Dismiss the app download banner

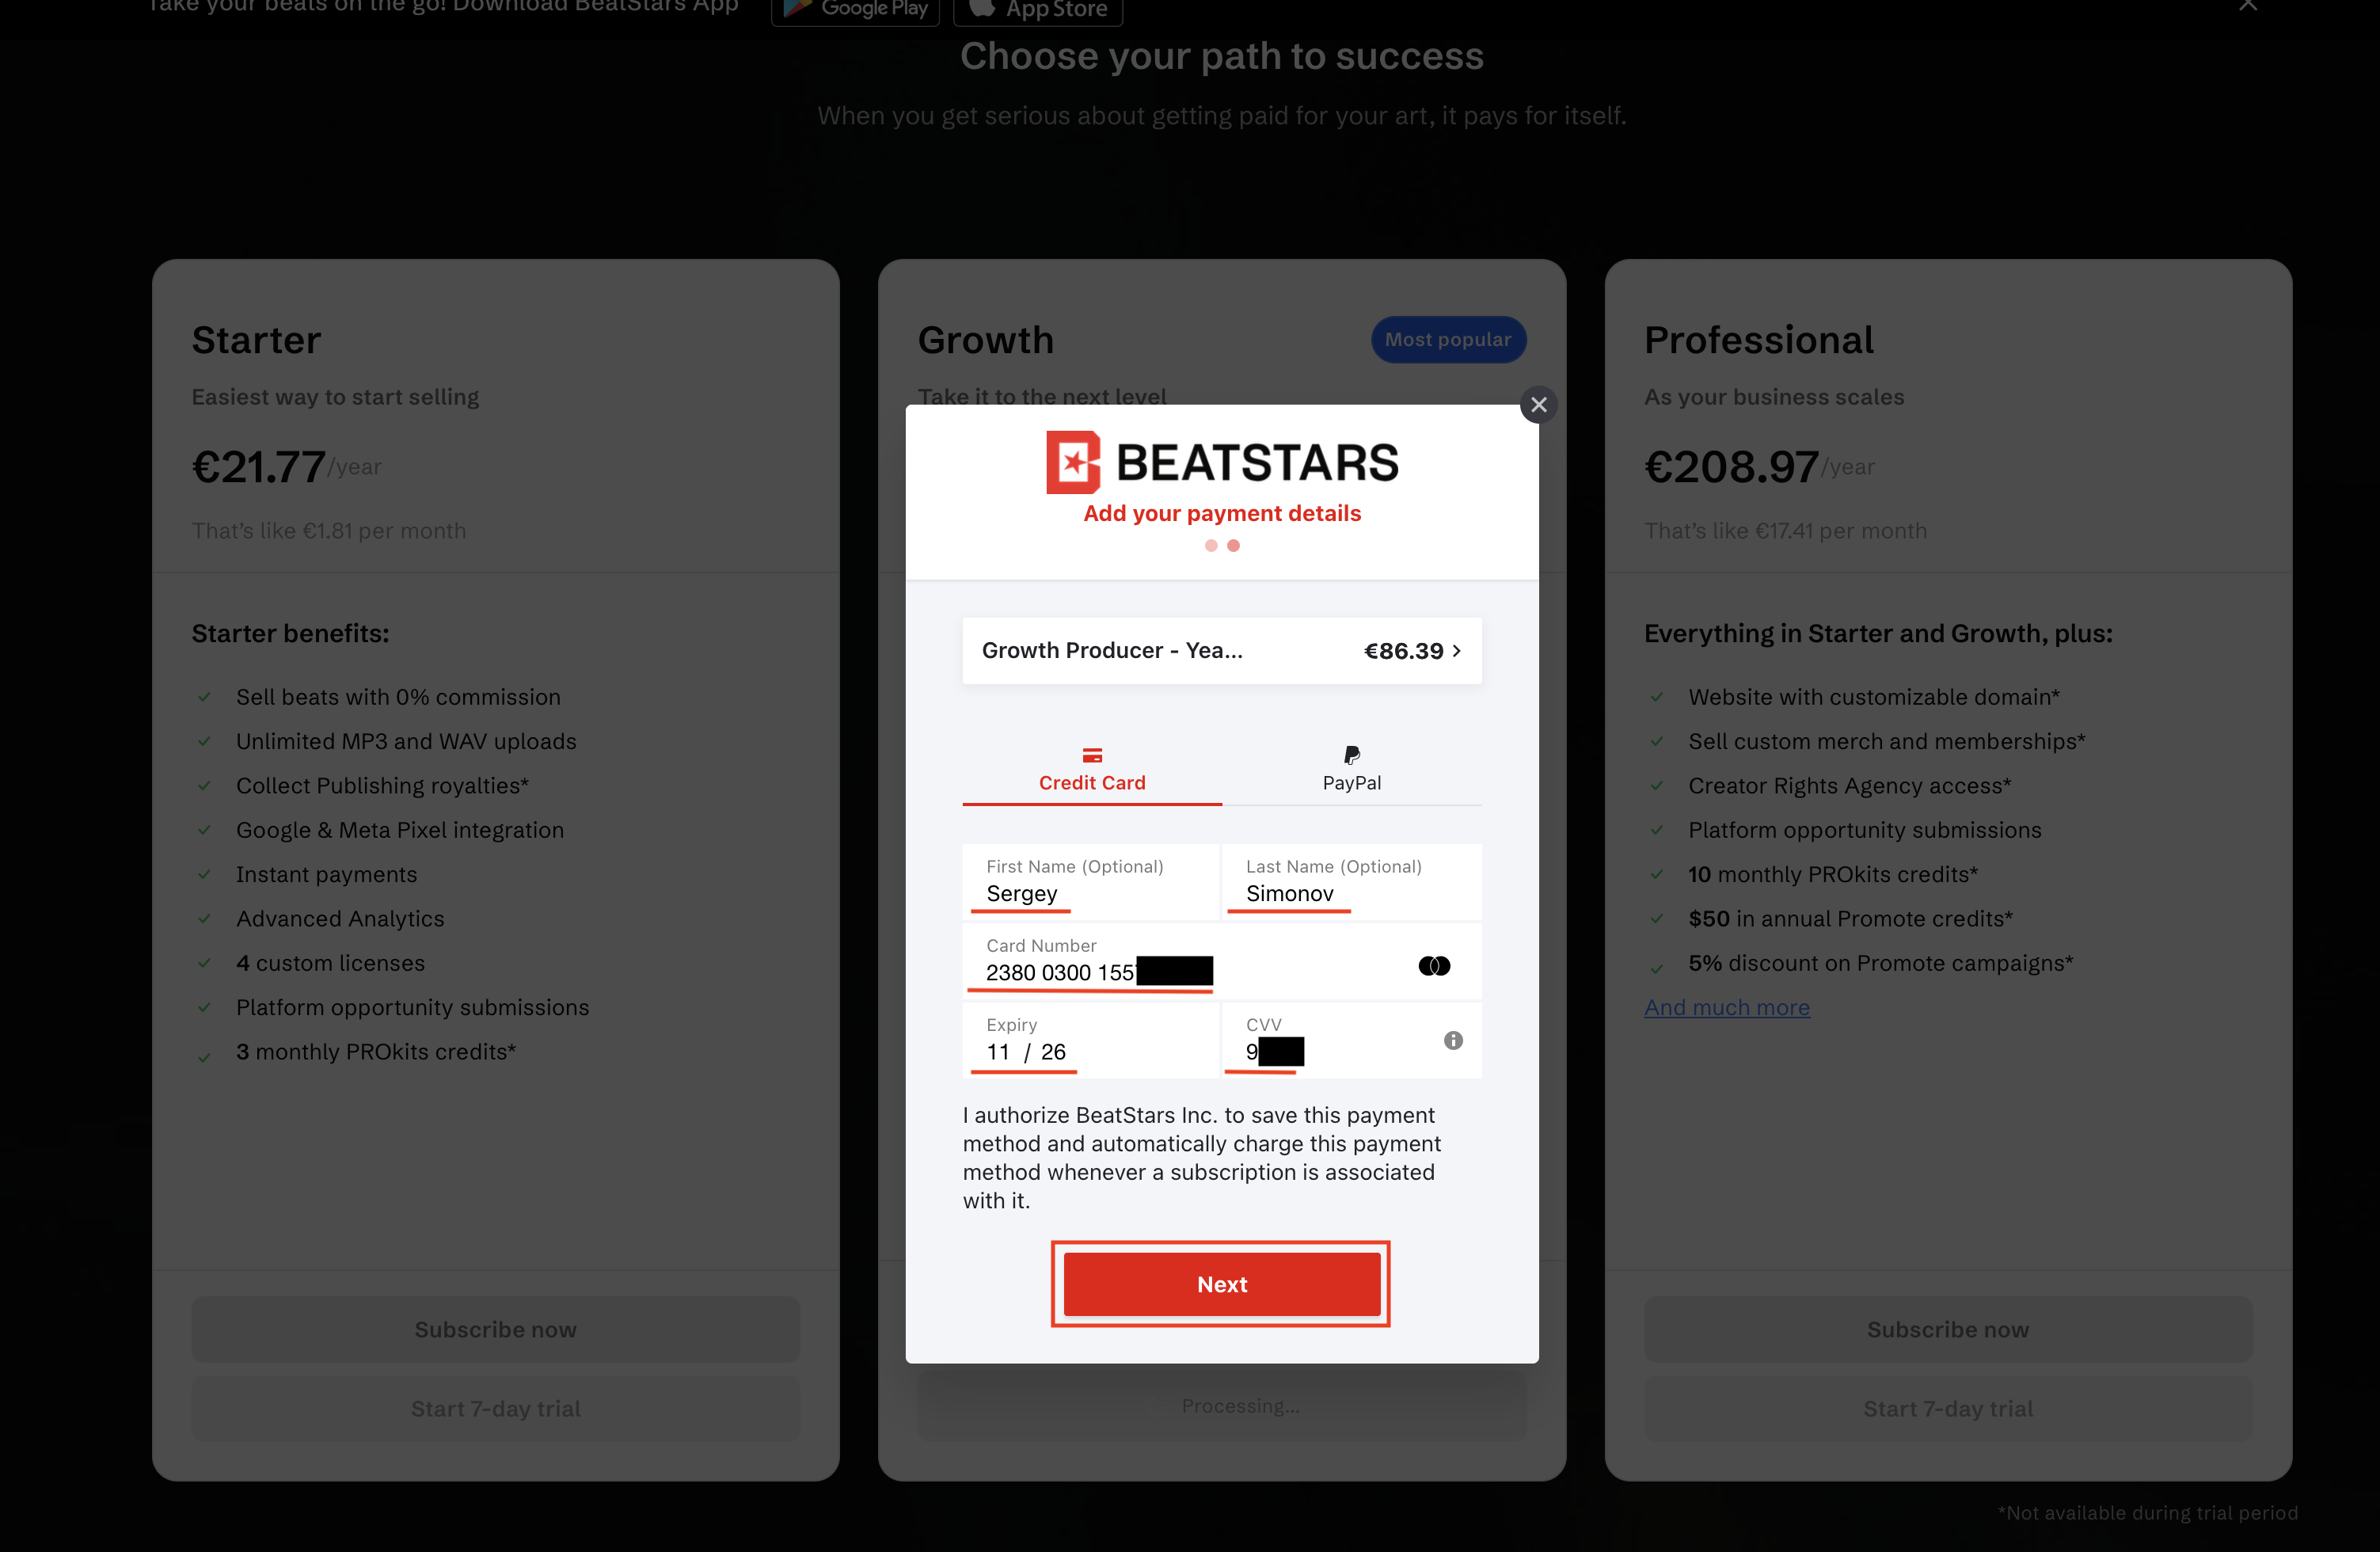click(2248, 5)
